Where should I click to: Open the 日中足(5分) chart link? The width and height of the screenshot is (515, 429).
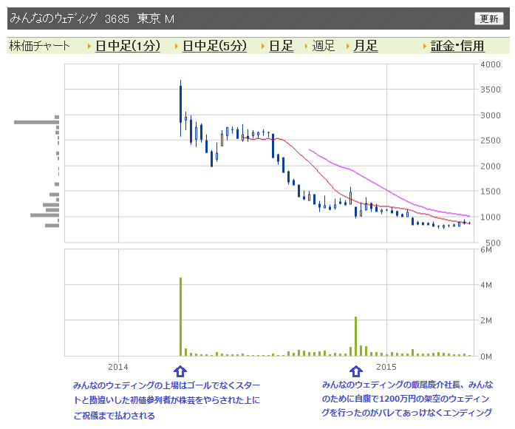(214, 46)
